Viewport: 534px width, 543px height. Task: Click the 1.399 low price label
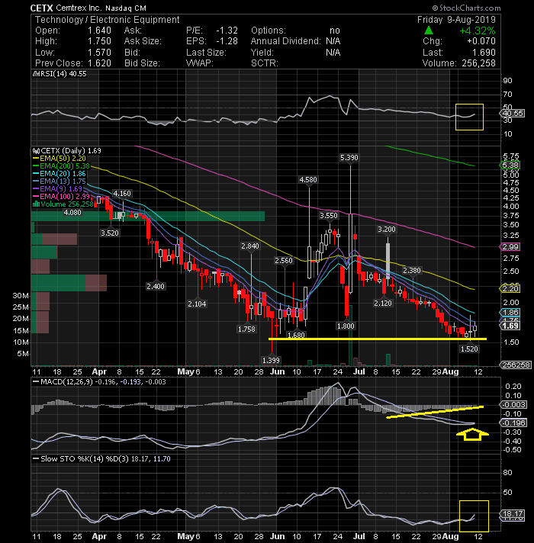click(x=271, y=361)
